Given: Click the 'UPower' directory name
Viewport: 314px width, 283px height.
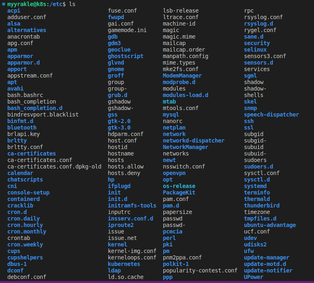Looking at the screenshot, I should click(254, 277).
